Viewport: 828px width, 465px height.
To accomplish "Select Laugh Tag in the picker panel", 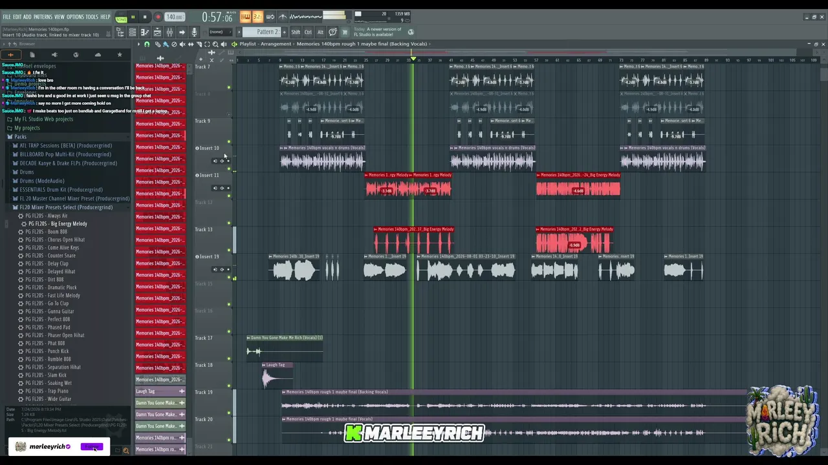I will pos(160,391).
